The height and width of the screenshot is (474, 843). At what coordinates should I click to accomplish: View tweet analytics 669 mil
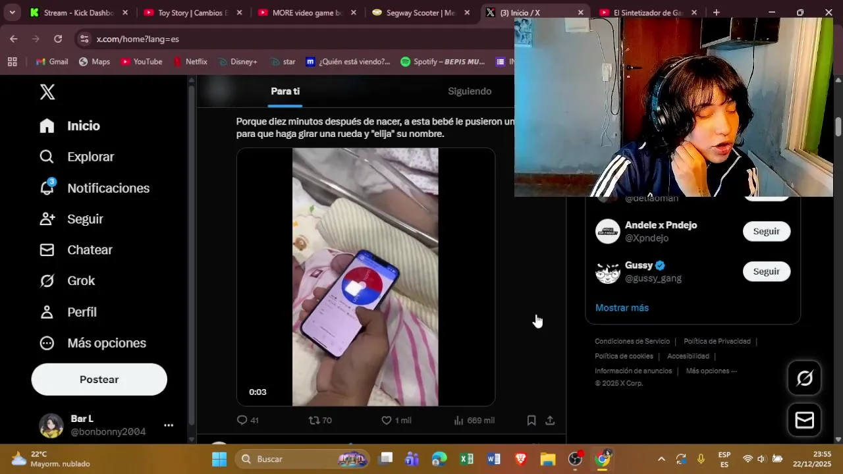click(x=474, y=420)
